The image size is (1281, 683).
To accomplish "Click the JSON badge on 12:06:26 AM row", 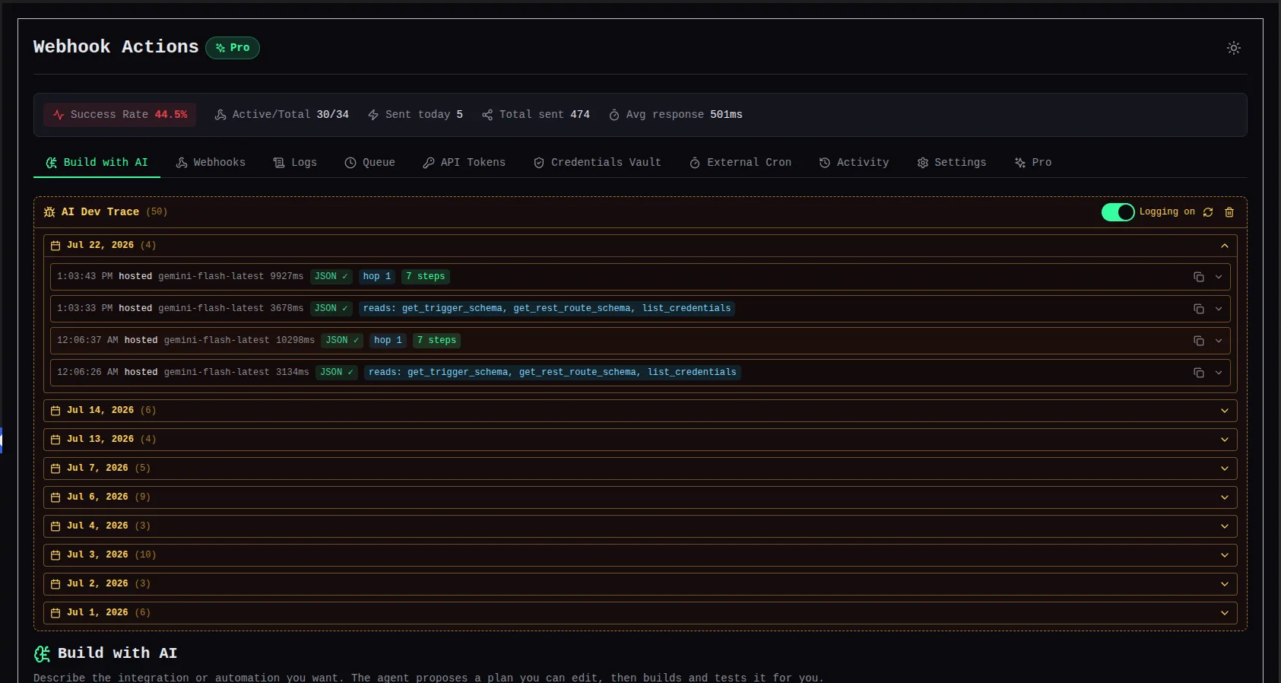I will coord(337,373).
